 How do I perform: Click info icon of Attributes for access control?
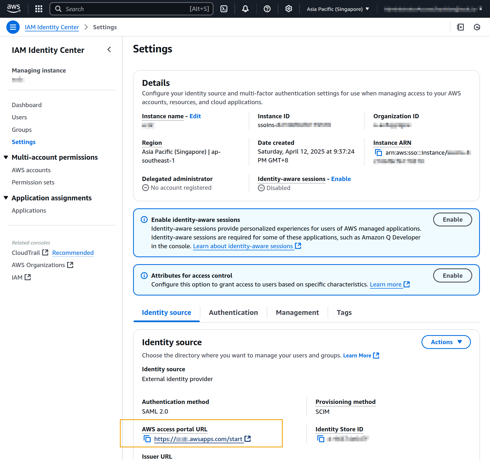(144, 275)
